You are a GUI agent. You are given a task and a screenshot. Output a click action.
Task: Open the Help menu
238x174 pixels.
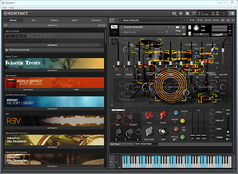click(12, 7)
